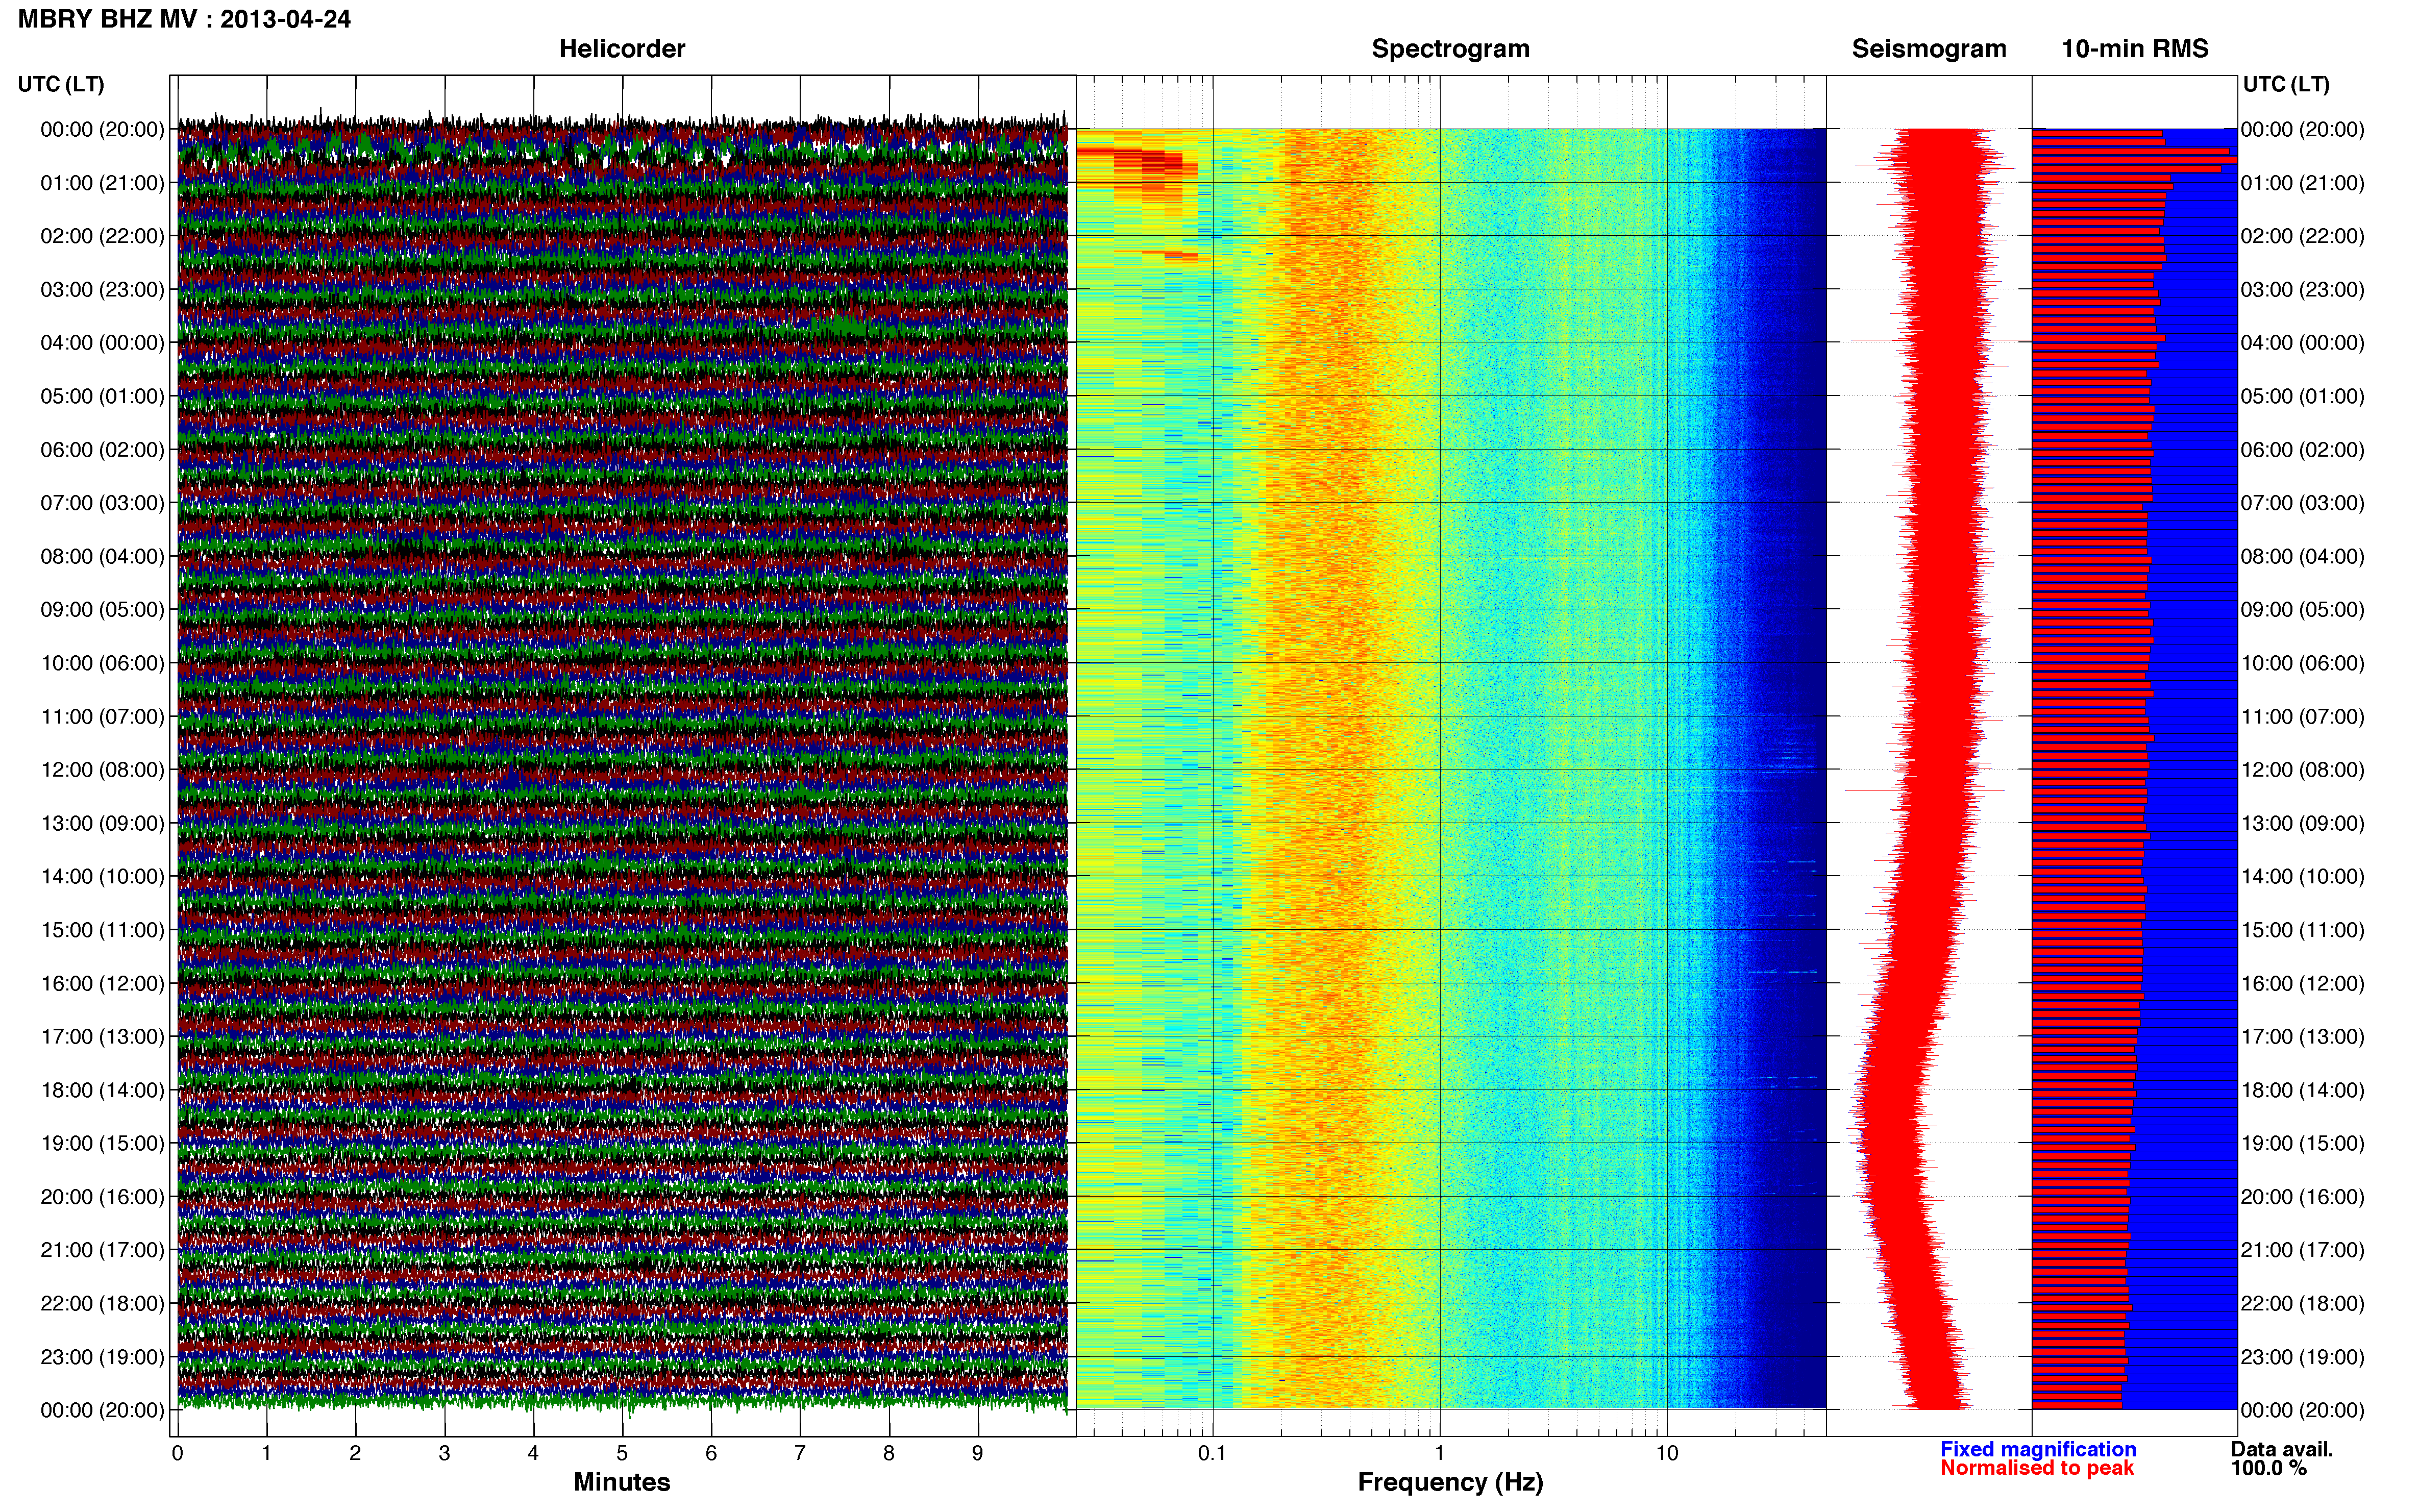The image size is (2419, 1512).
Task: Click right time label 18:00 (14:00)
Action: tap(2302, 1090)
